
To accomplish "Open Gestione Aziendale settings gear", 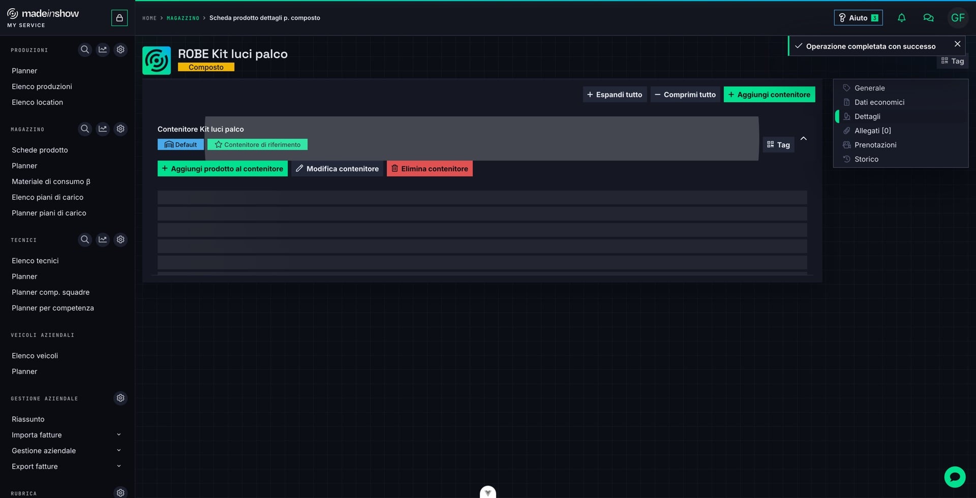I will pyautogui.click(x=120, y=398).
